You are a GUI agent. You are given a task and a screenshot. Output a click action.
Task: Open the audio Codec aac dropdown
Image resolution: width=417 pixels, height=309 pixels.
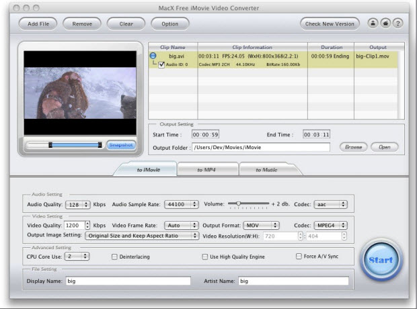[x=330, y=204]
